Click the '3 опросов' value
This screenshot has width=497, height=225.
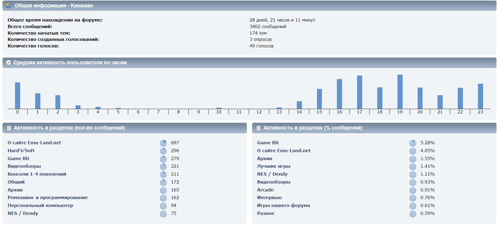click(x=261, y=39)
